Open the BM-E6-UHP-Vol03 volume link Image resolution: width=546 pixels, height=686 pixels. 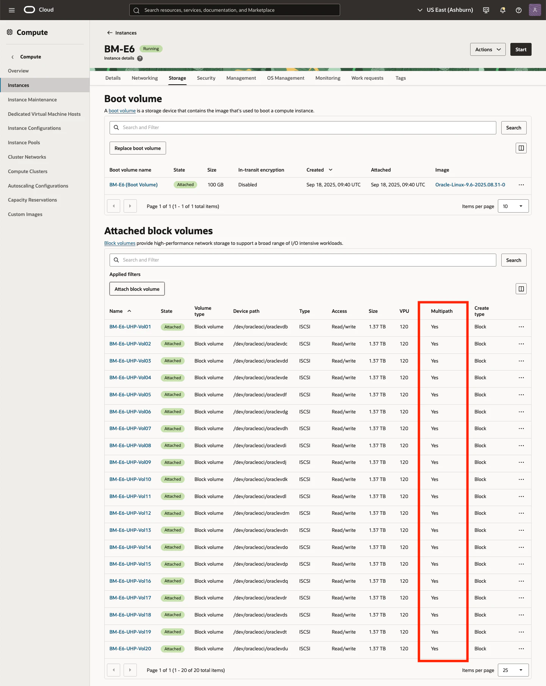[130, 361]
